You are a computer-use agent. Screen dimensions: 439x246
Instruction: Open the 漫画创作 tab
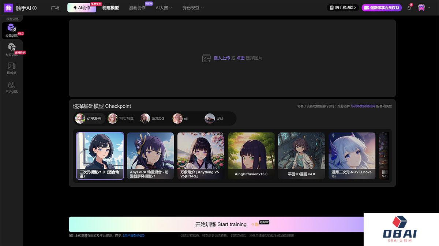coord(137,8)
